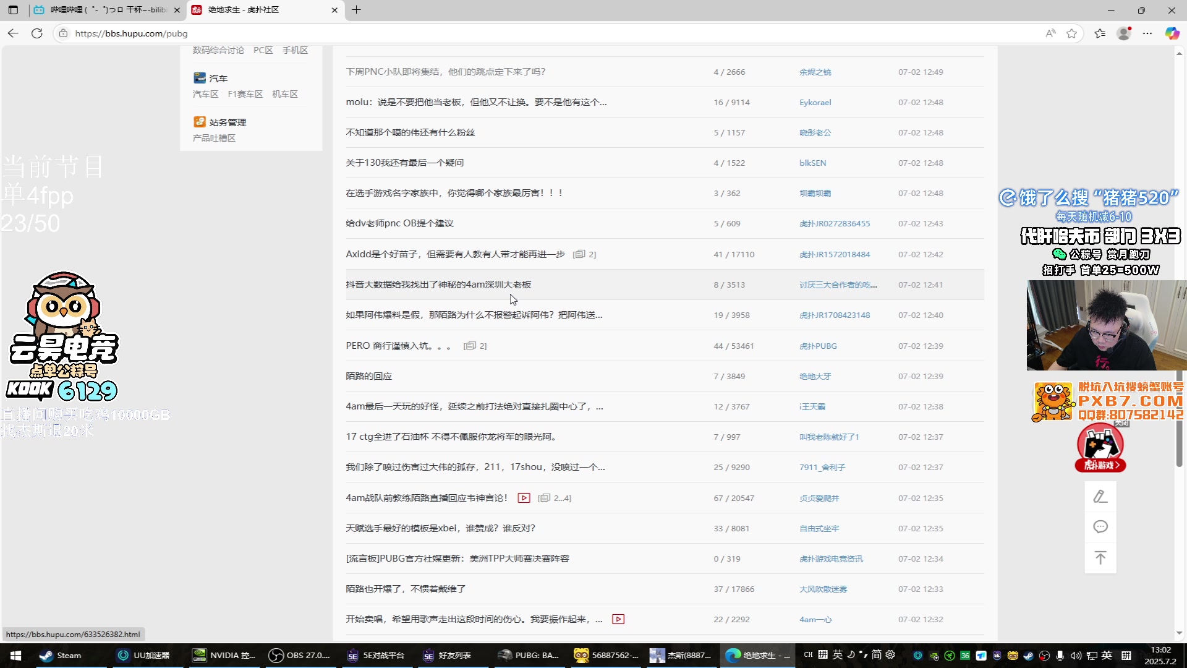View author blkSEN profile

pos(812,163)
